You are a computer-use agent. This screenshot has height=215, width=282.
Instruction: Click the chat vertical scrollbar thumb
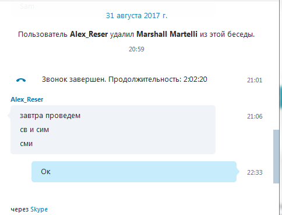[x=276, y=157]
